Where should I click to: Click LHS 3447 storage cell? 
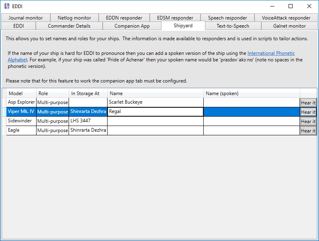pyautogui.click(x=88, y=121)
